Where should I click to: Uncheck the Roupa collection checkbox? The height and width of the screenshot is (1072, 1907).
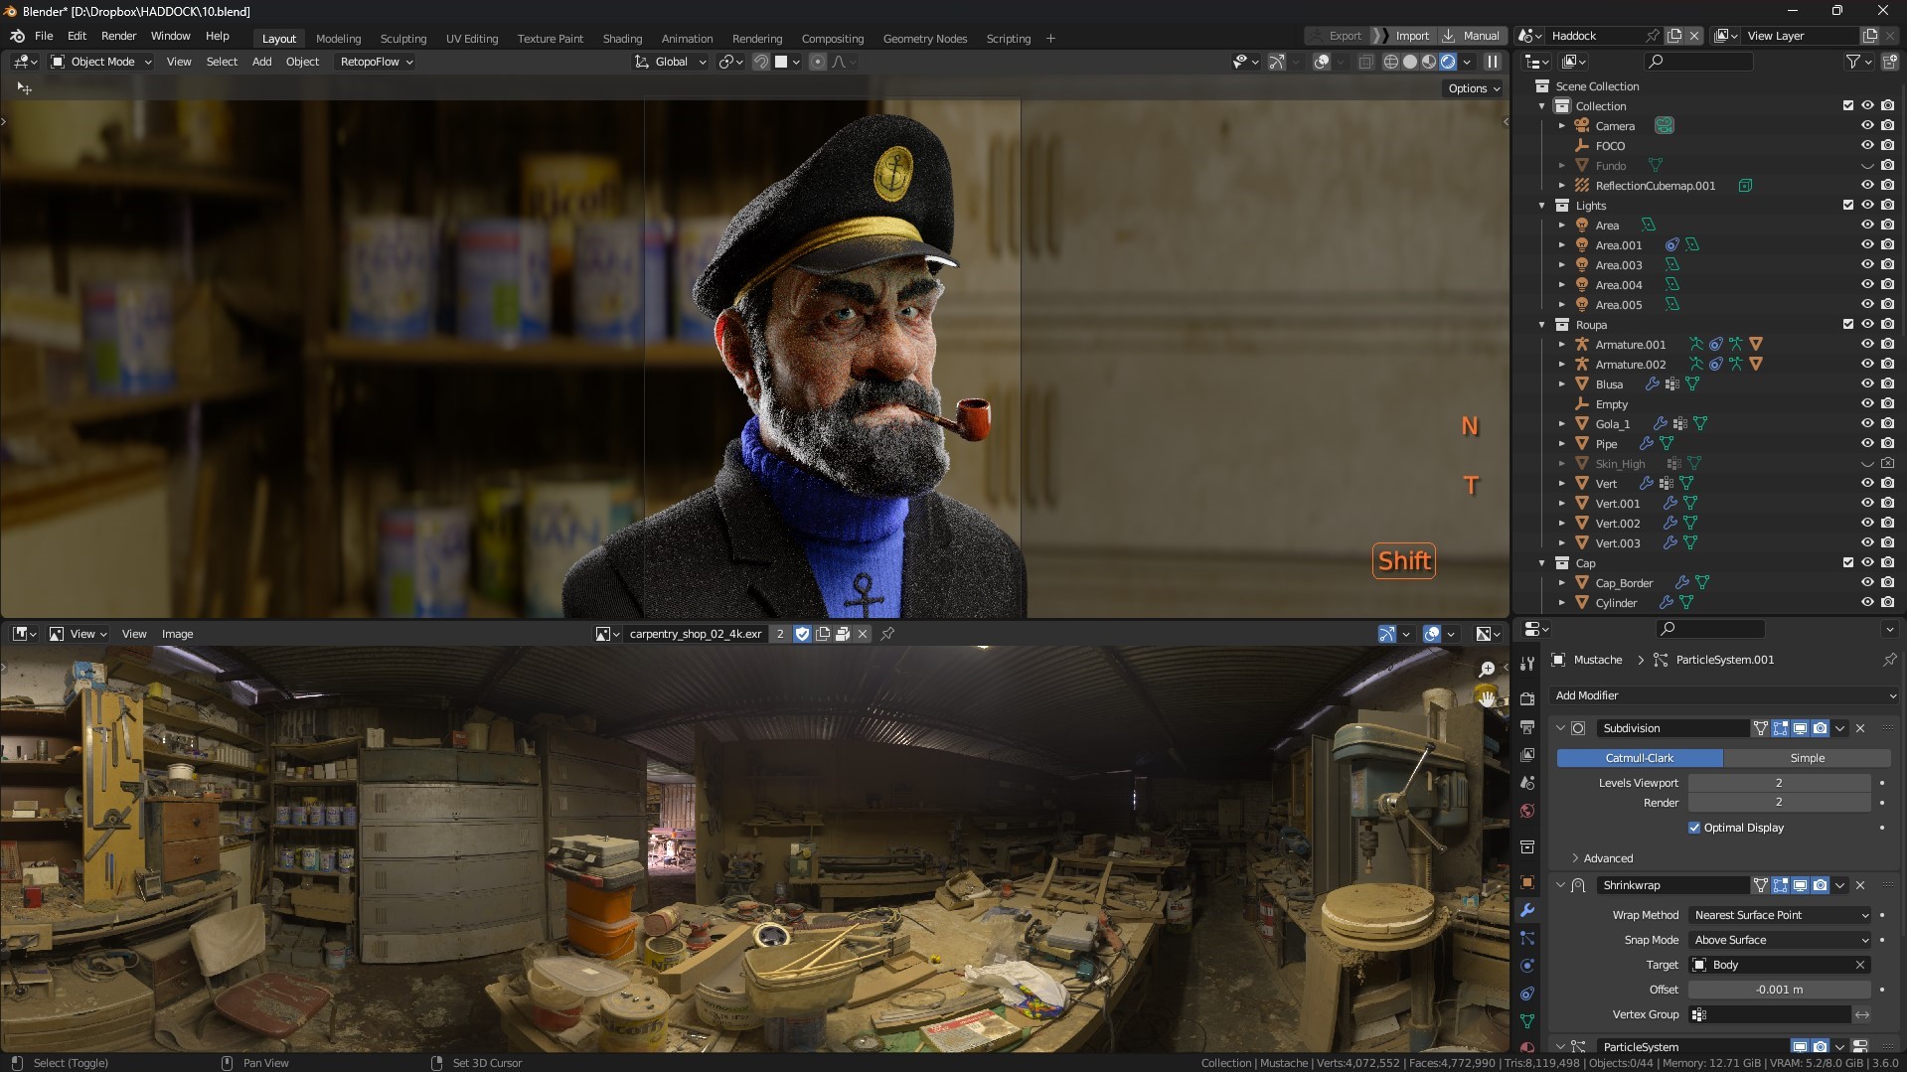coord(1848,325)
